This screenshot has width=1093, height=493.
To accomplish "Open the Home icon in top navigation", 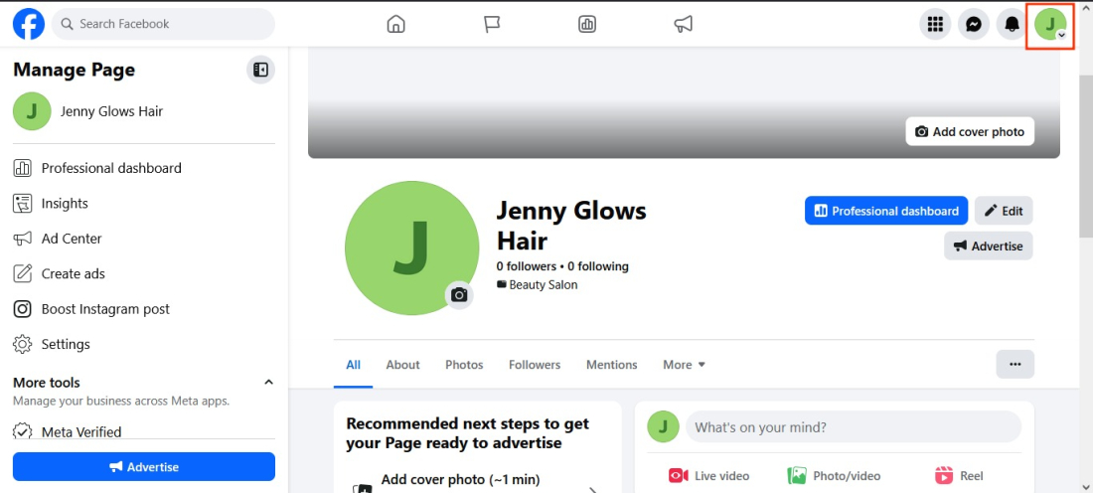I will pos(396,24).
